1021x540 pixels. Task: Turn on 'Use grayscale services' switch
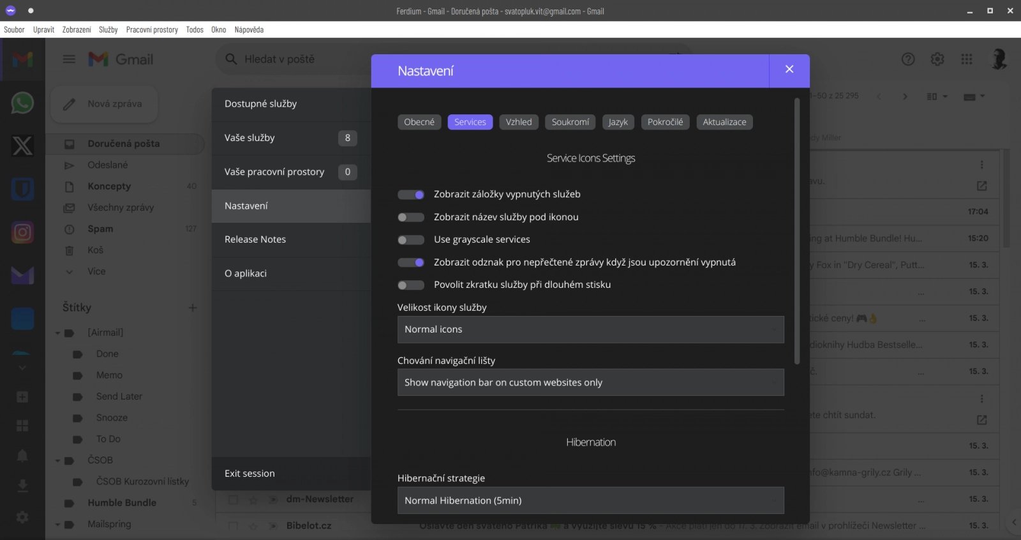coord(411,240)
